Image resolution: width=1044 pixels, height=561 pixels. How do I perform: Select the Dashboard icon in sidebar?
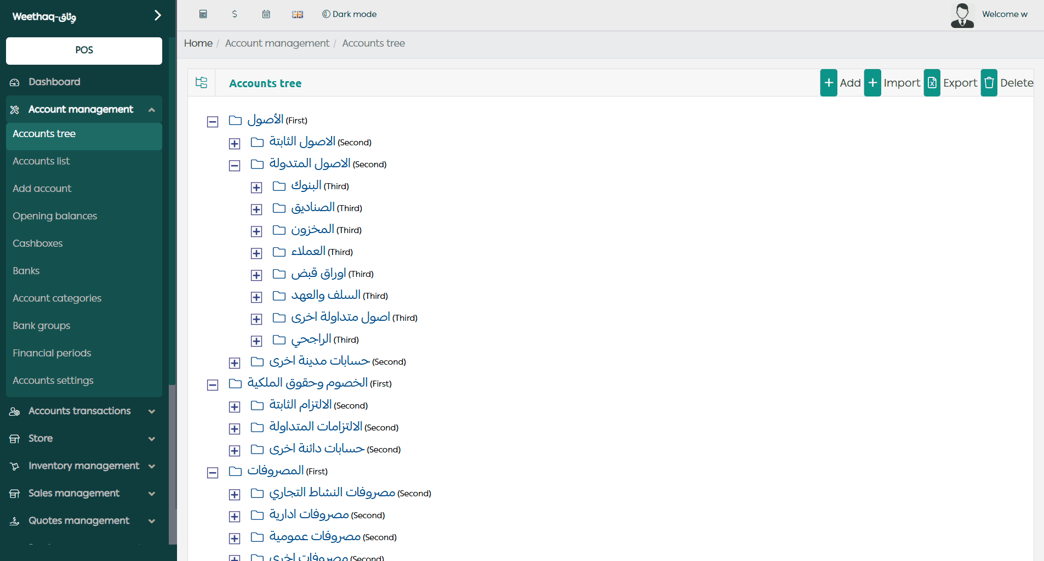14,82
